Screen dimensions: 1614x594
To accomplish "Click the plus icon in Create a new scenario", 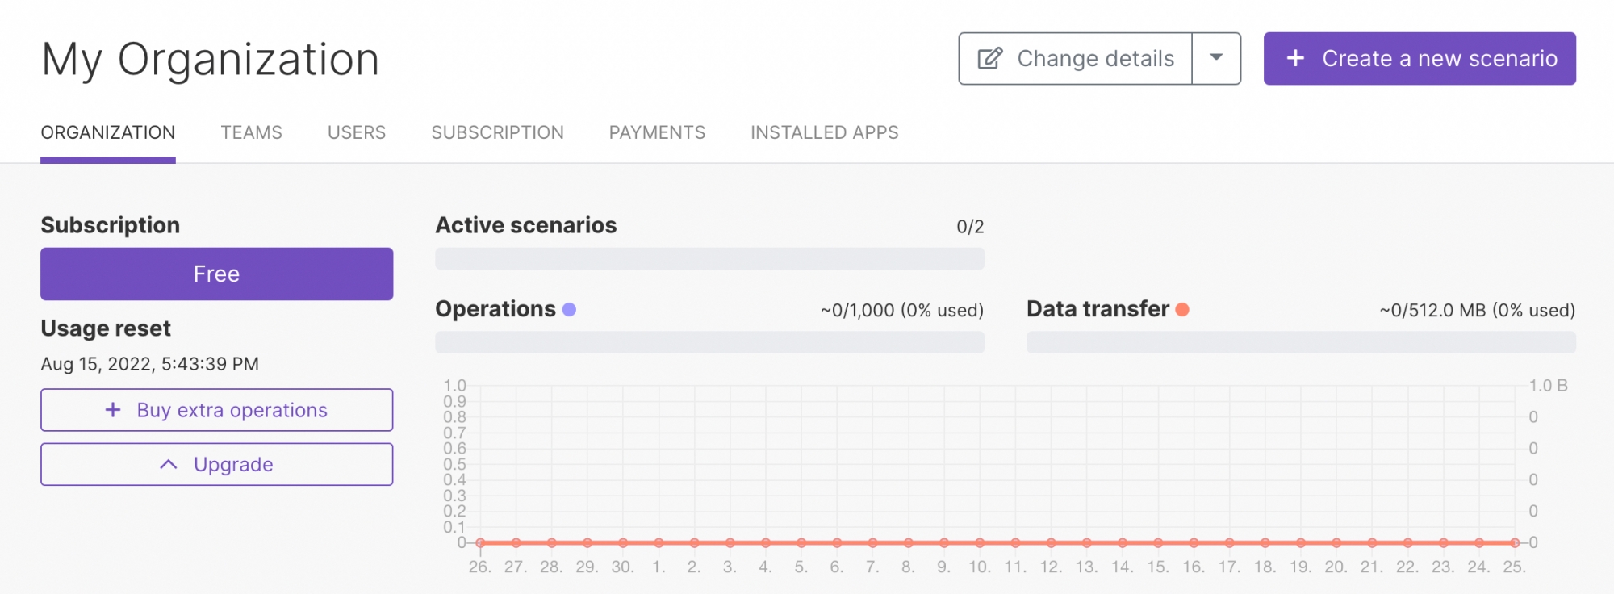I will 1295,58.
